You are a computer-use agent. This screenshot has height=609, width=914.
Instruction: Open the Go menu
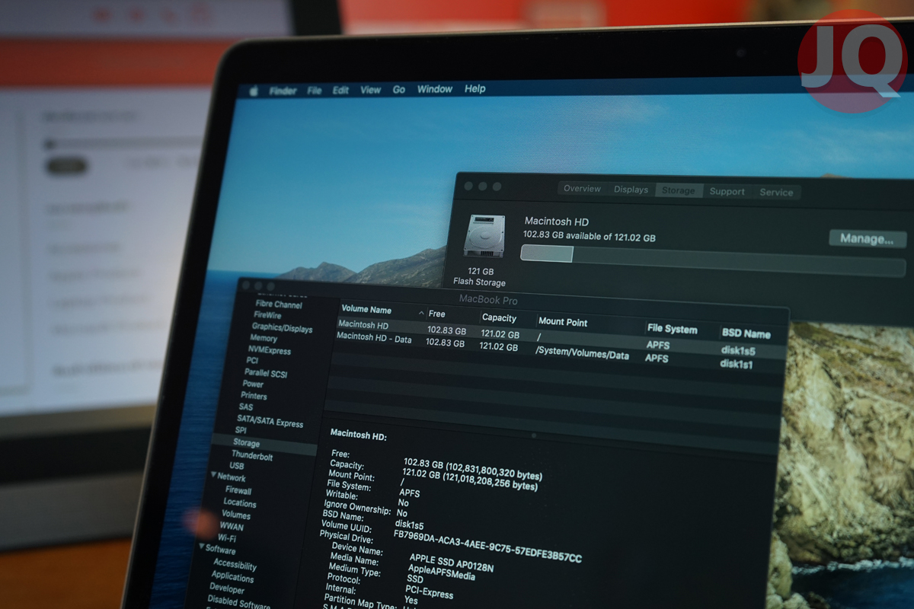[399, 89]
